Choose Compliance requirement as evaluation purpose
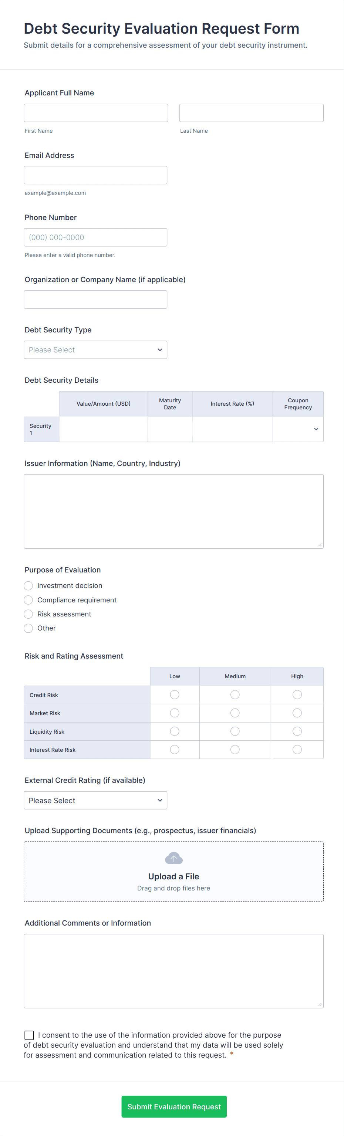344x1136 pixels. [x=28, y=600]
